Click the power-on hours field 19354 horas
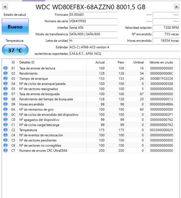 166,41
